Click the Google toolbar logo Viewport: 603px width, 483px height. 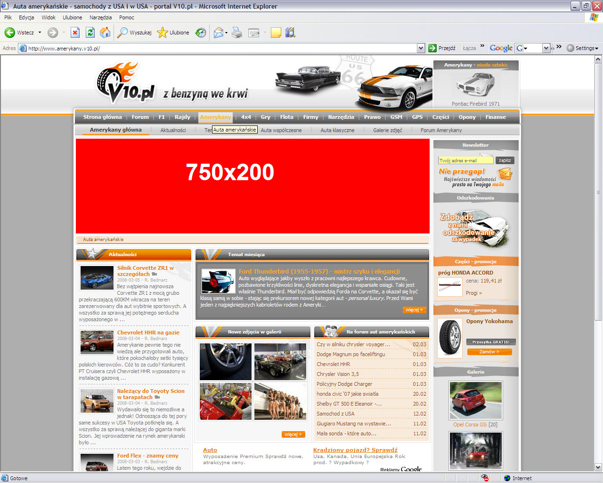(501, 48)
